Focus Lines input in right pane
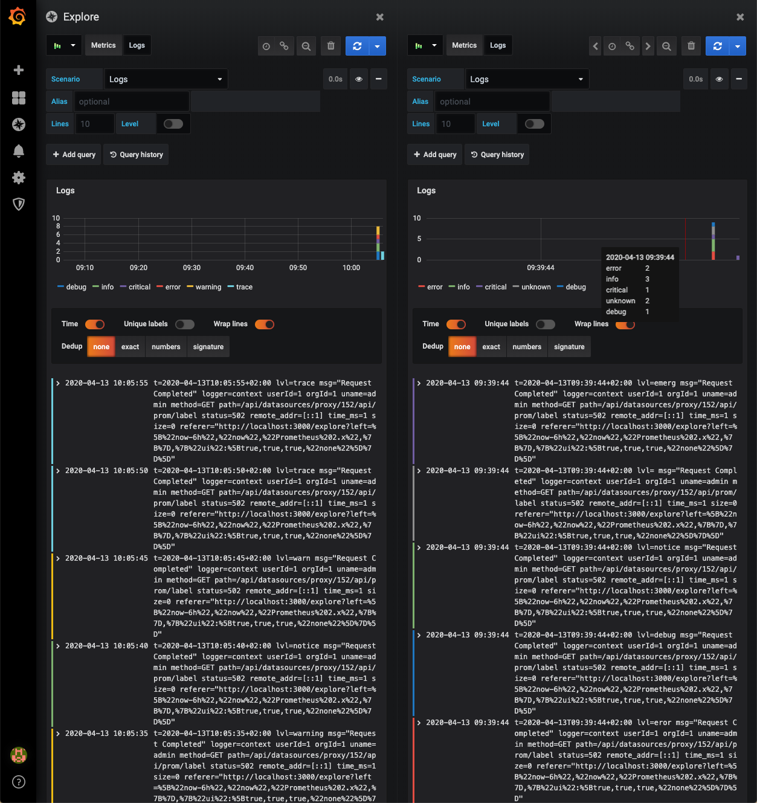Screen dimensions: 757x803 pos(456,124)
